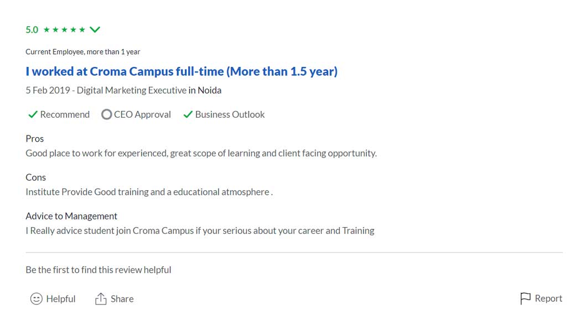
Task: Click the Share upload arrow icon
Action: tap(101, 298)
